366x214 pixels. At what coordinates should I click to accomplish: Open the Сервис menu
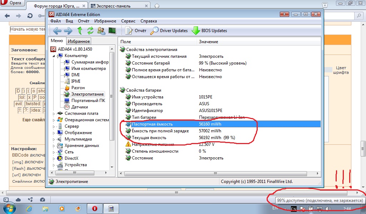[128, 21]
